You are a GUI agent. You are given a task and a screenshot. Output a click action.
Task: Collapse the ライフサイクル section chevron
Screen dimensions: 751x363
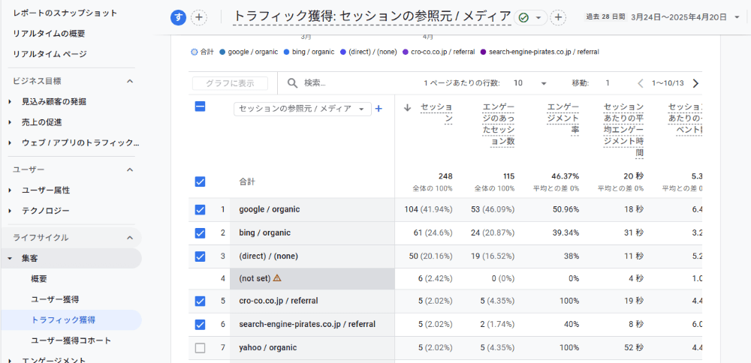click(x=129, y=238)
